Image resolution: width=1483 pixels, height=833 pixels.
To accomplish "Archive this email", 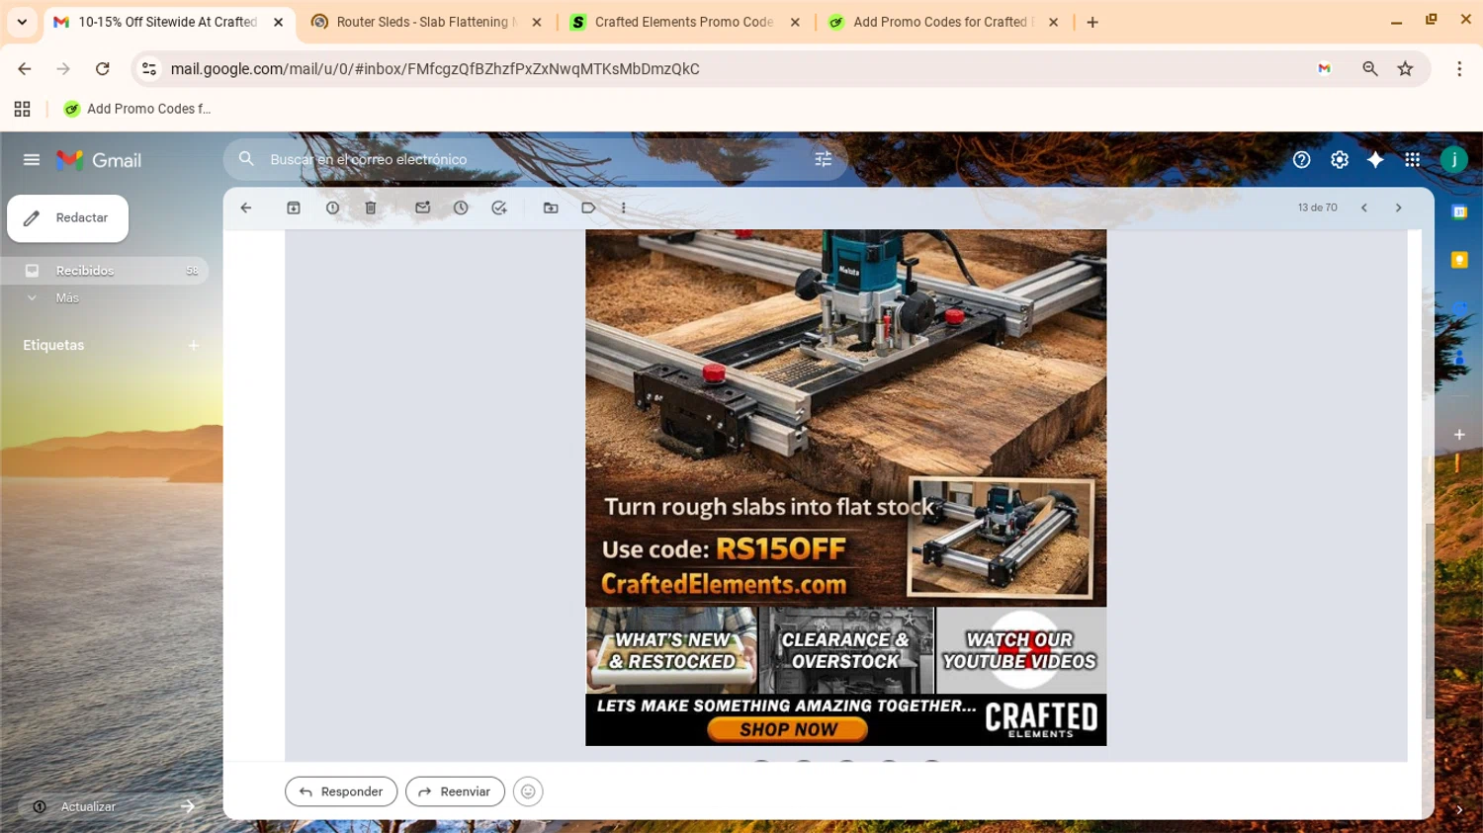I will (x=294, y=208).
